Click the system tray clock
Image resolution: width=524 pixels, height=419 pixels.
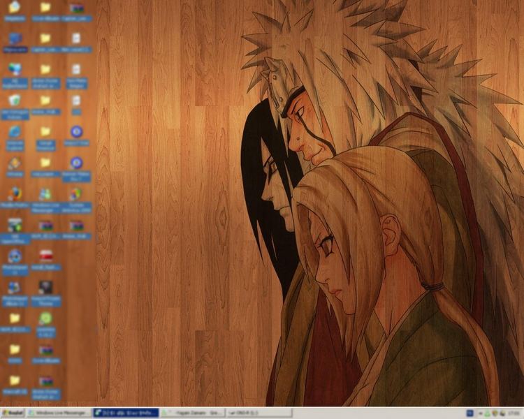point(514,413)
